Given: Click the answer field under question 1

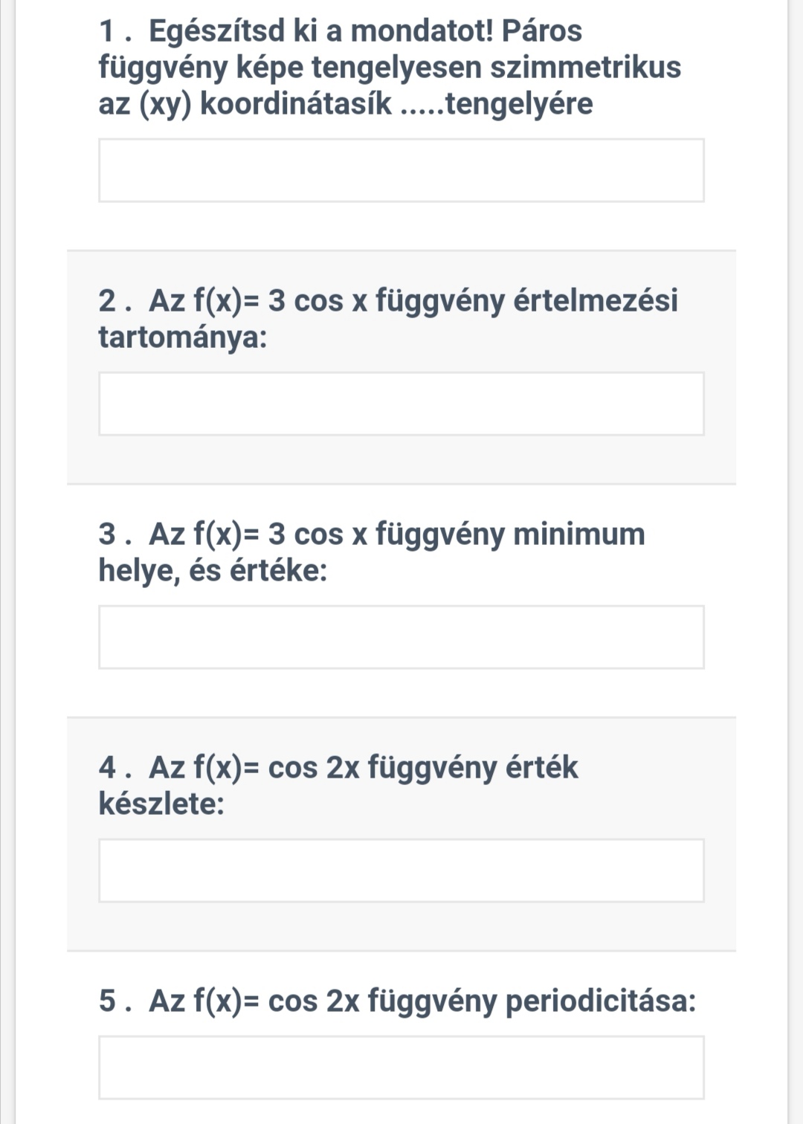Looking at the screenshot, I should coord(401,170).
